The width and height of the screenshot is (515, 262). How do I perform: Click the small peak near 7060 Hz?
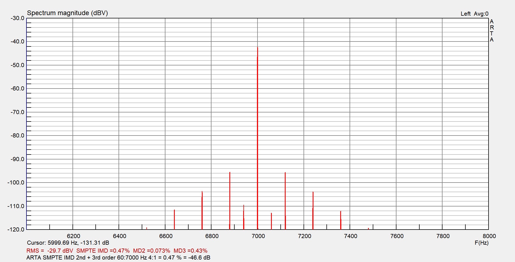[271, 221]
